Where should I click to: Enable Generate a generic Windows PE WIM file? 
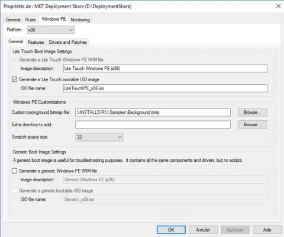[x=14, y=171]
